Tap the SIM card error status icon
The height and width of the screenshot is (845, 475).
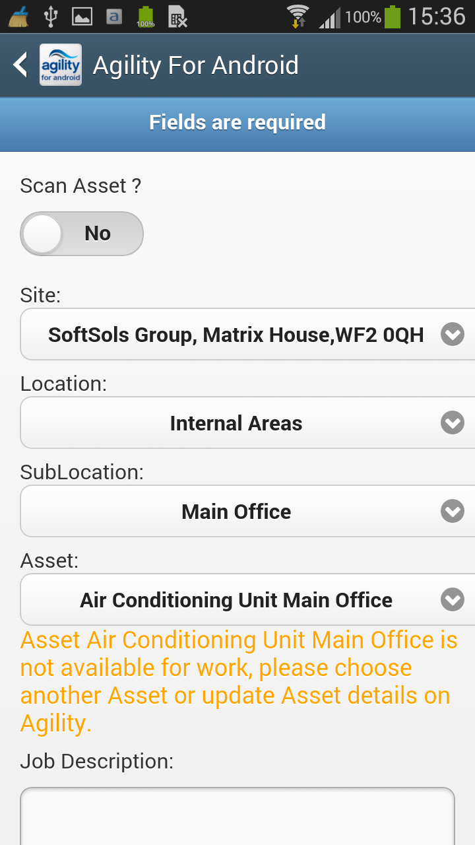[177, 17]
